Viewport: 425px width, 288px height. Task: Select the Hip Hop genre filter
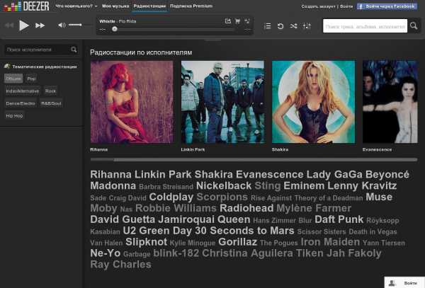coord(14,115)
